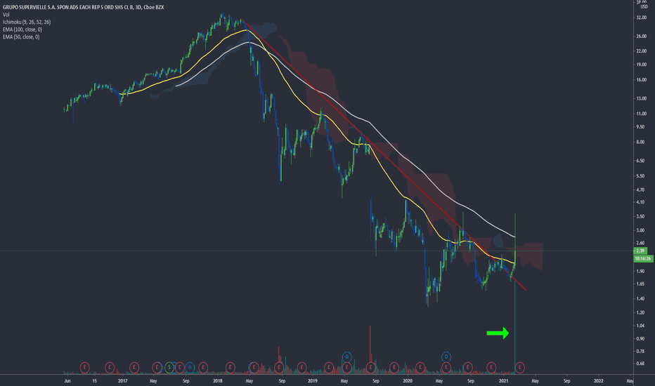
Task: Open the earnings marker nearest Sep 2020
Action: point(468,368)
